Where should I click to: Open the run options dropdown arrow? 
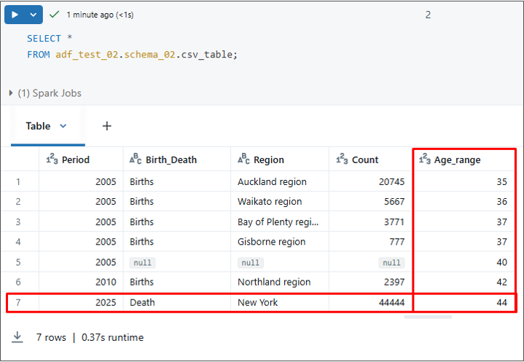pyautogui.click(x=34, y=14)
